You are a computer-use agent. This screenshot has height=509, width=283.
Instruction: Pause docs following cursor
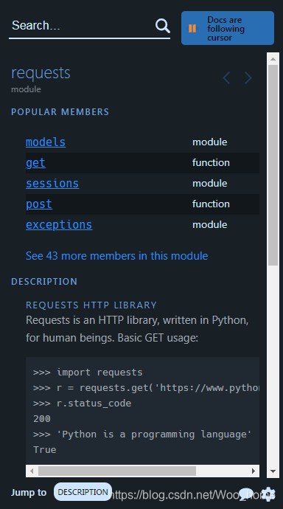pyautogui.click(x=228, y=28)
